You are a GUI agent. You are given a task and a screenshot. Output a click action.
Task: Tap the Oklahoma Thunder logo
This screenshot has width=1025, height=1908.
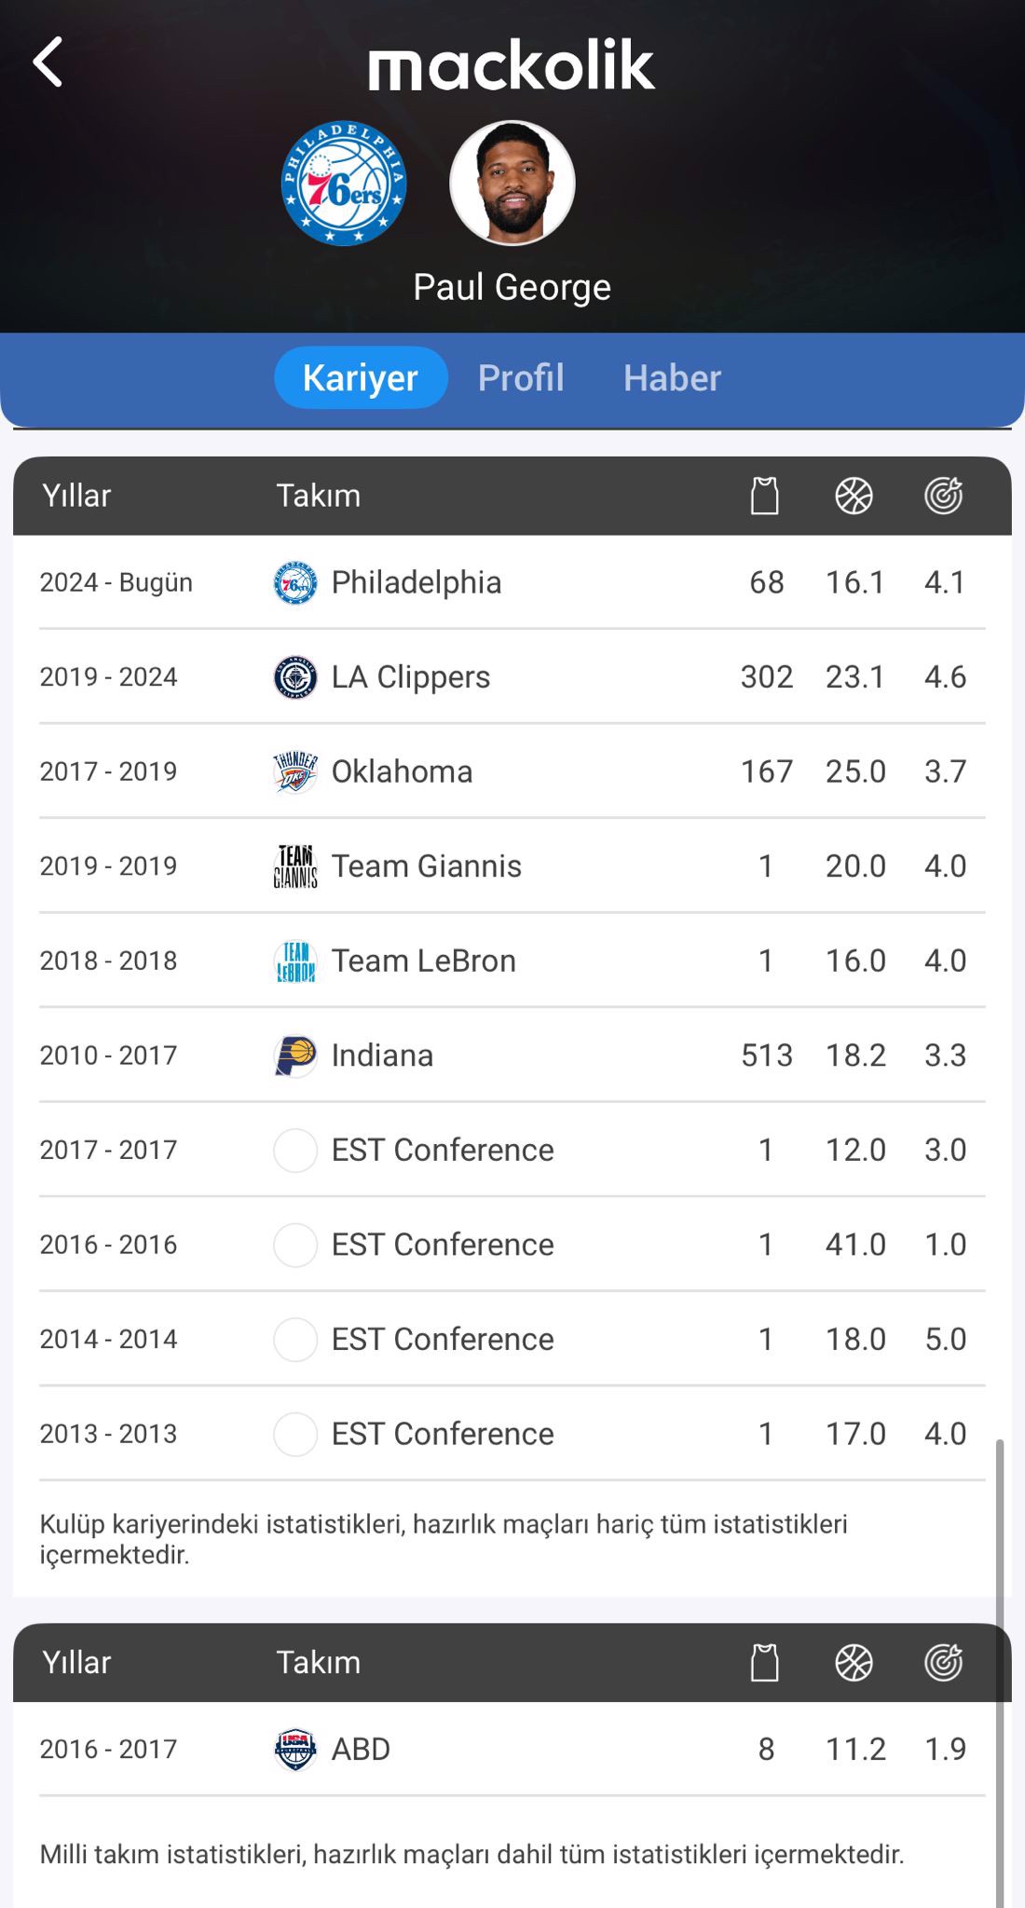[x=295, y=772]
